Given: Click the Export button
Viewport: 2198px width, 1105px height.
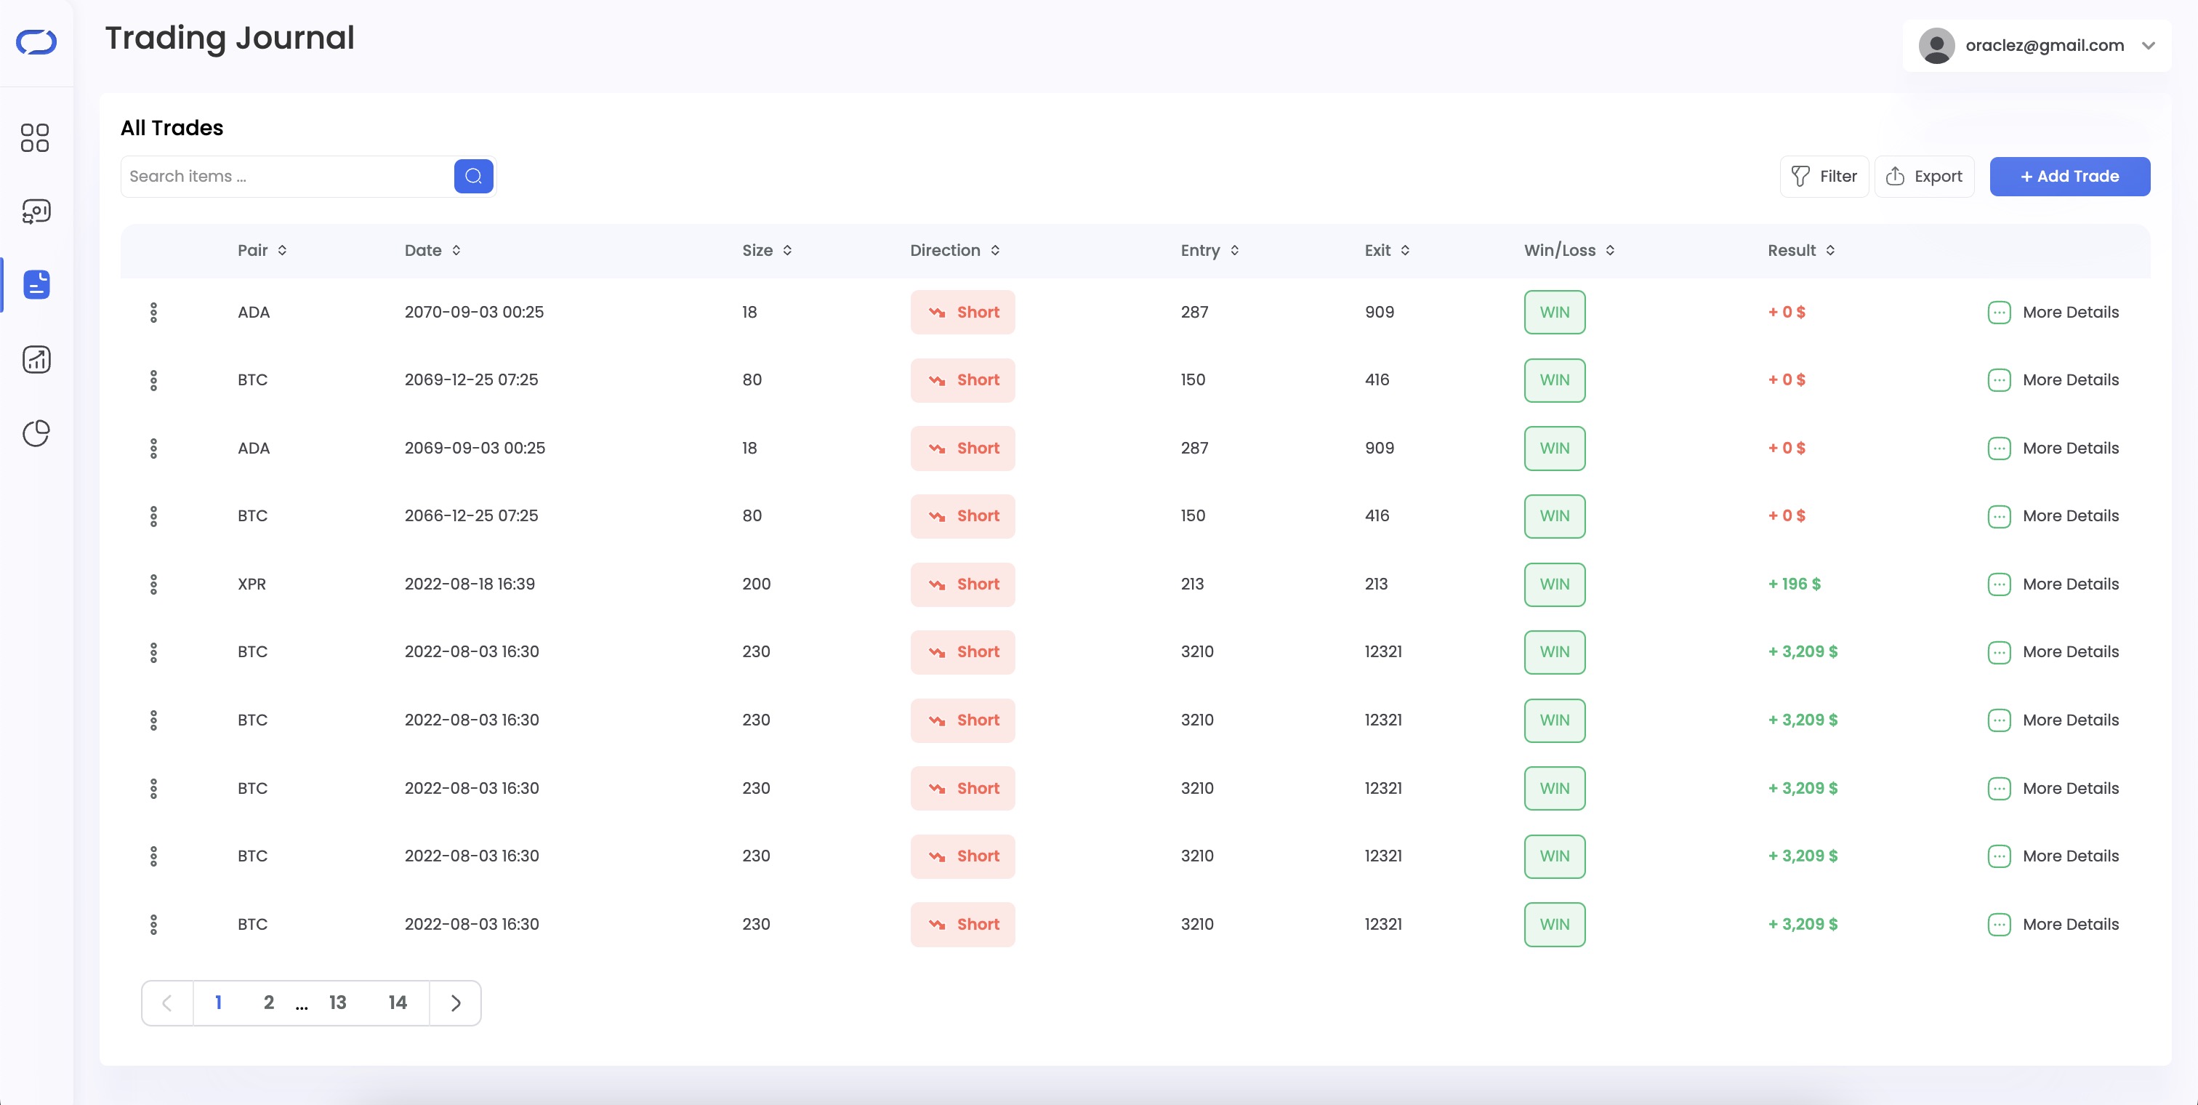Looking at the screenshot, I should coord(1924,177).
